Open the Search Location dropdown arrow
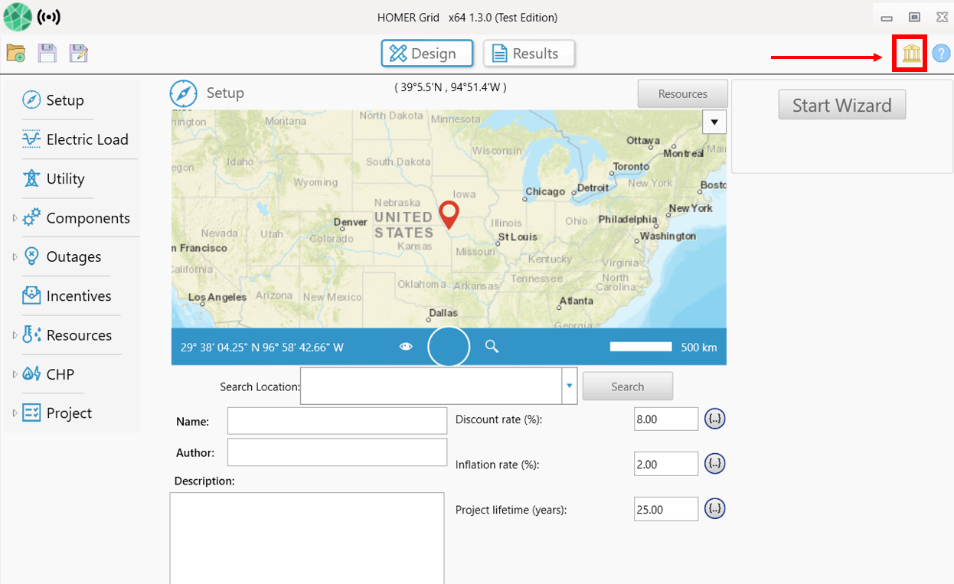 569,387
